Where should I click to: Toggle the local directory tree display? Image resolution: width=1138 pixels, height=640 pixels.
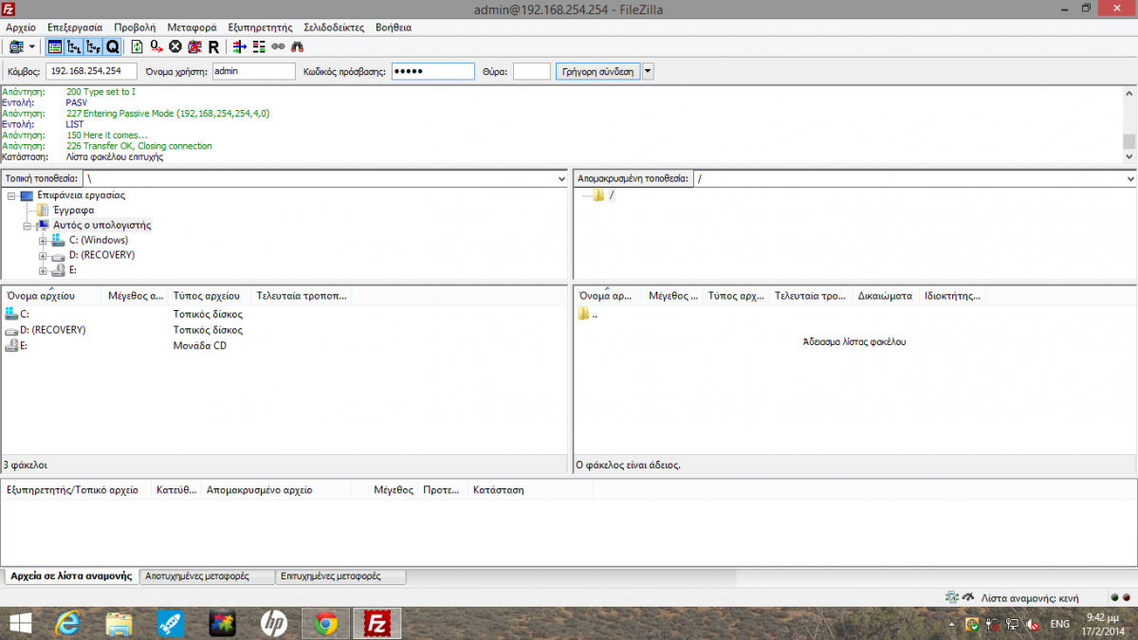pyautogui.click(x=73, y=46)
